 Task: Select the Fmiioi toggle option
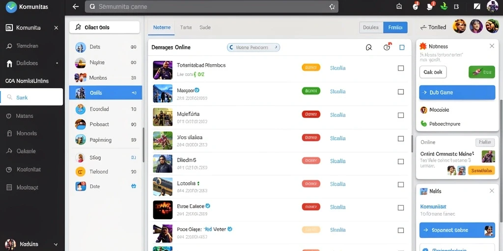[x=395, y=27]
